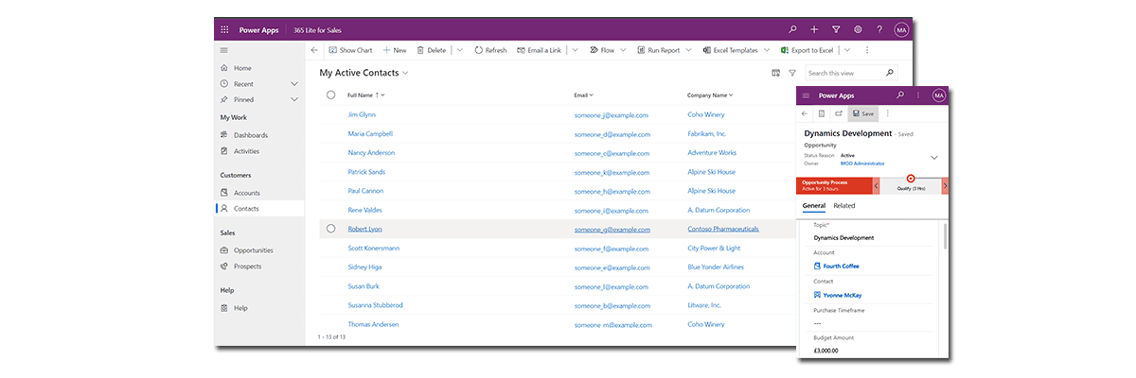Collapse the site map hamburger menu

[224, 50]
